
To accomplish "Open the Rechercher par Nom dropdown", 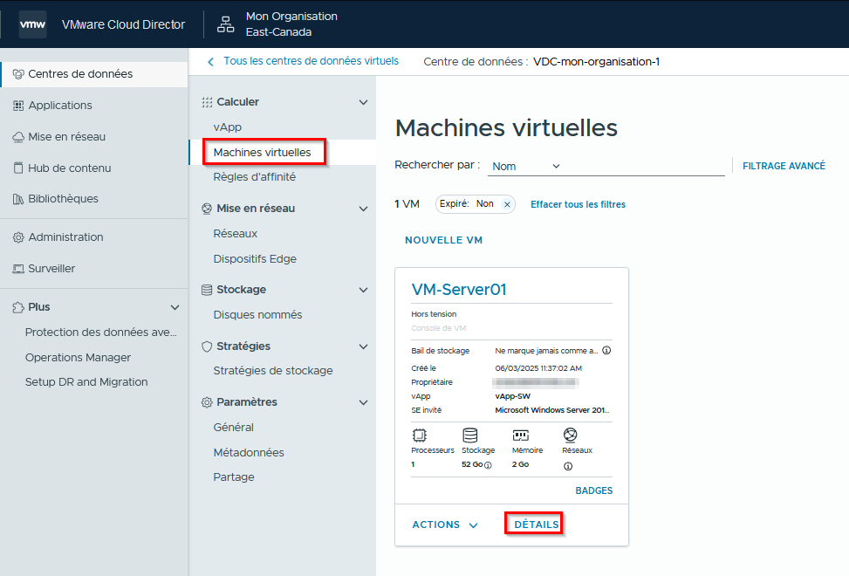I will [x=525, y=166].
